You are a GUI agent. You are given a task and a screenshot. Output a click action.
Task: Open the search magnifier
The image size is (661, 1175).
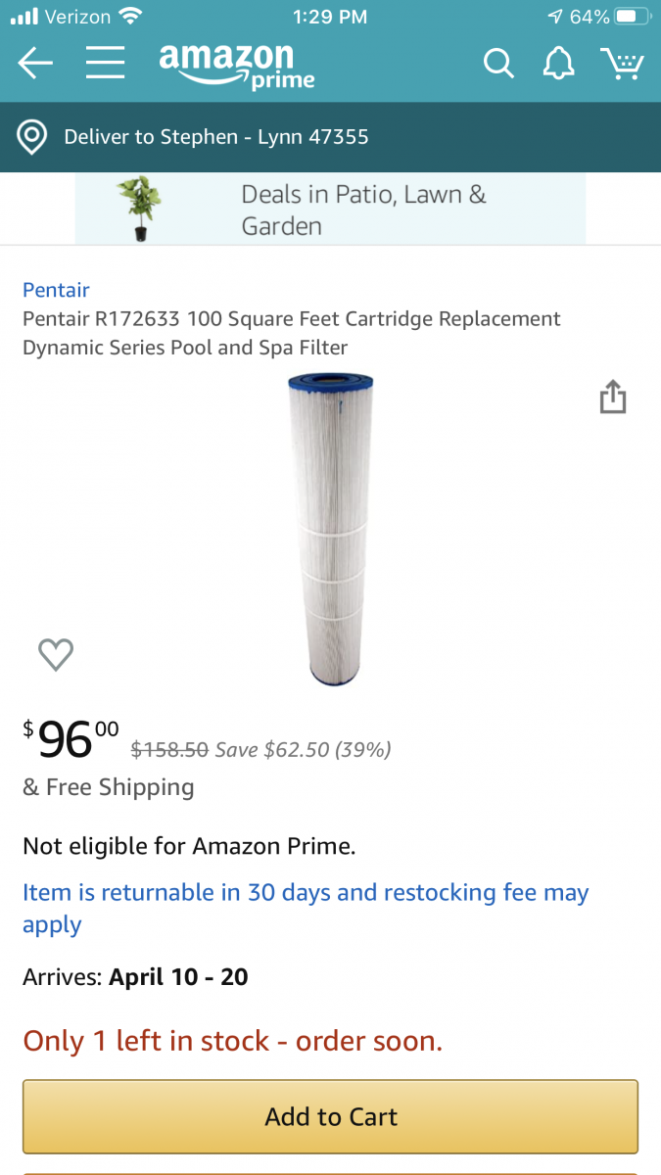[x=498, y=65]
